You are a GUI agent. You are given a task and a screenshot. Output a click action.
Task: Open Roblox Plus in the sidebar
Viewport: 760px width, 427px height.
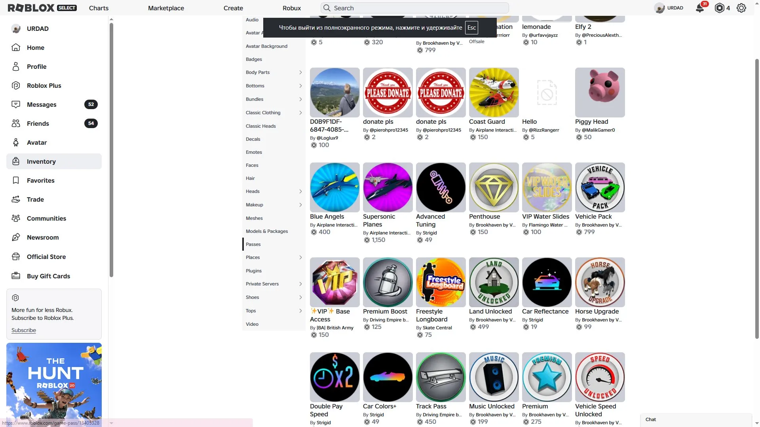click(54, 85)
